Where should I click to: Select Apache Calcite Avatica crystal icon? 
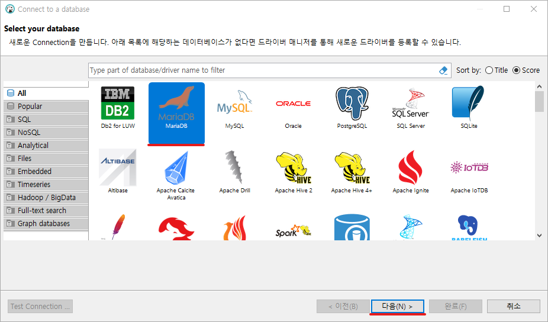(176, 168)
